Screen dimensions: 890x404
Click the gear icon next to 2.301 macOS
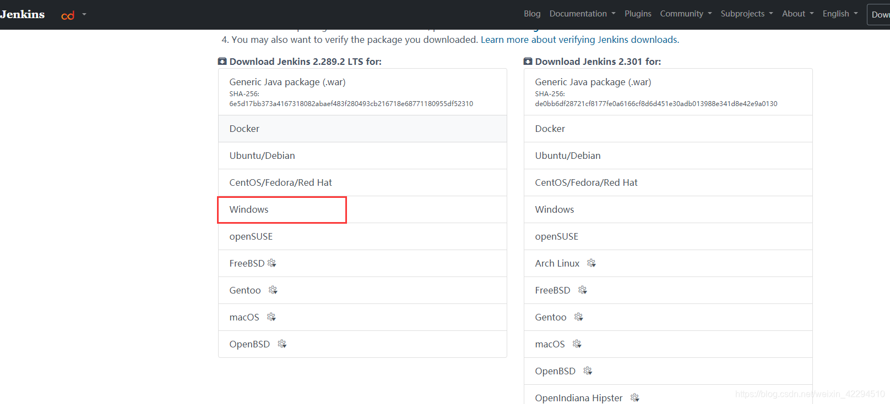pyautogui.click(x=577, y=344)
